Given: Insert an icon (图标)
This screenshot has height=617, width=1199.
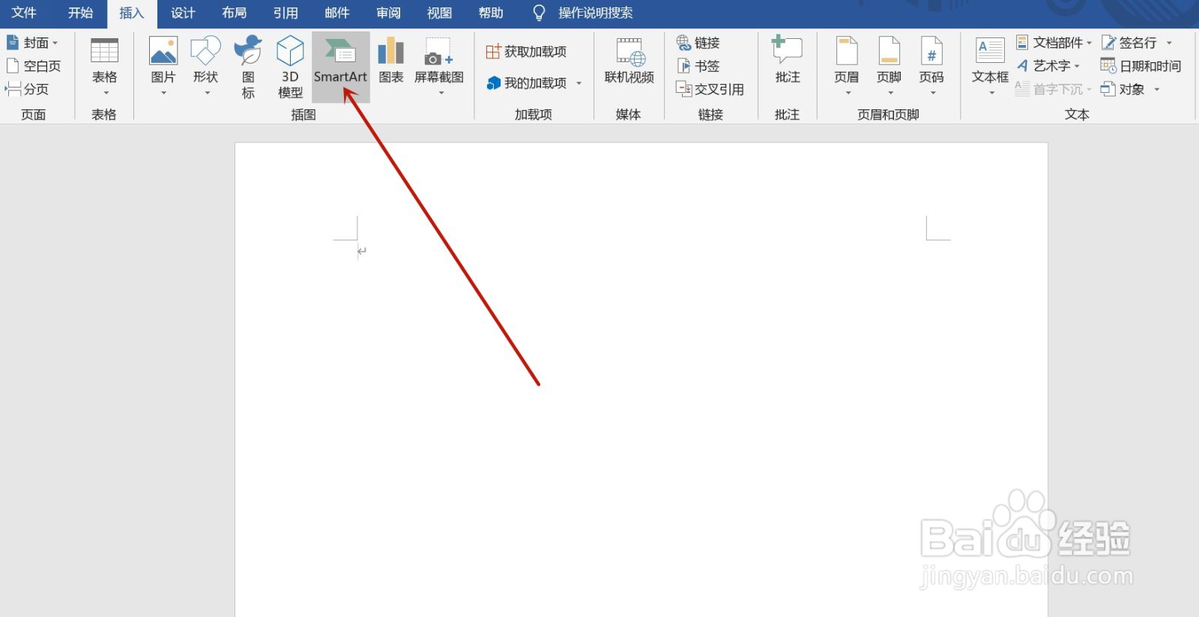Looking at the screenshot, I should [248, 67].
